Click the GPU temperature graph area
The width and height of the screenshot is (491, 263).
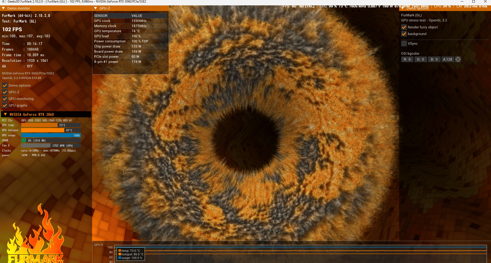(x=300, y=254)
